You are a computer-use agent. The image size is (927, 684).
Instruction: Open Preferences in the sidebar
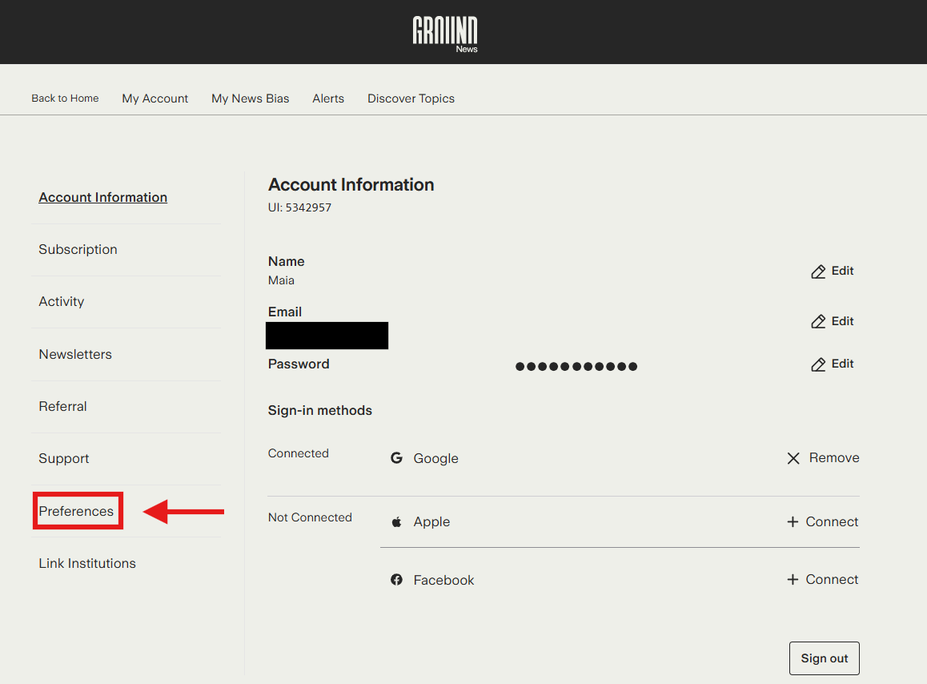coord(76,511)
